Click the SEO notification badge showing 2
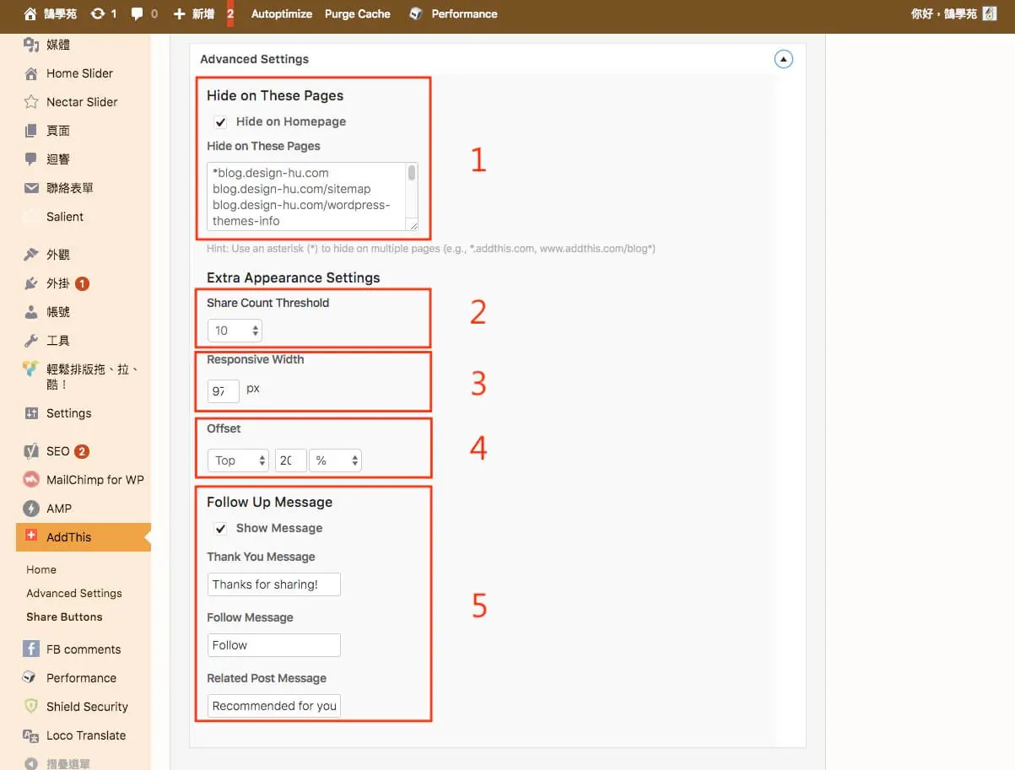 (82, 451)
